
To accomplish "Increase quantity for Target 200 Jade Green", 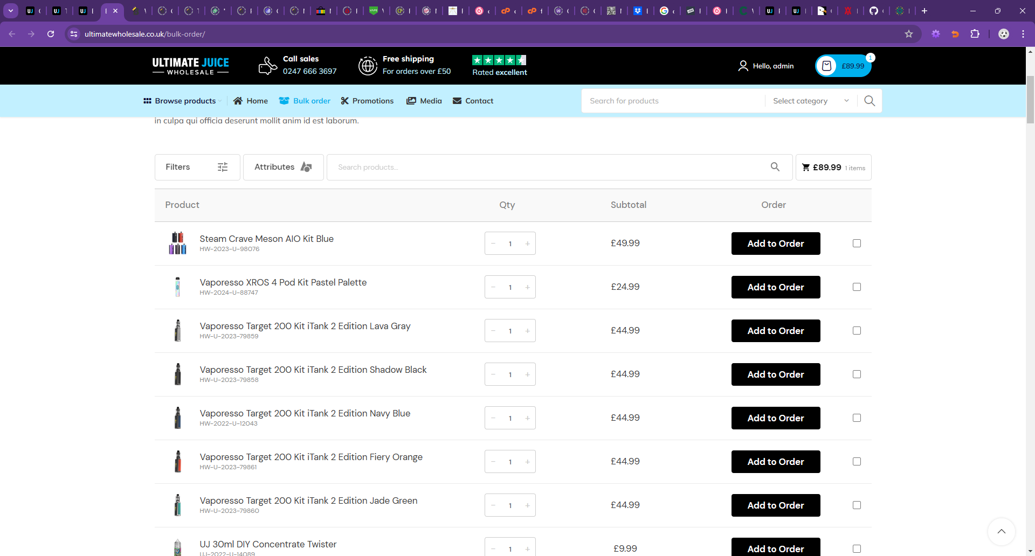I will 527,505.
